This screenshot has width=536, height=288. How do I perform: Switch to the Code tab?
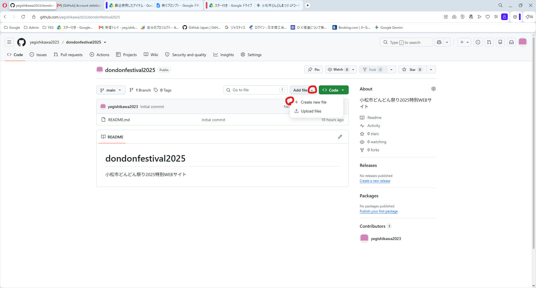click(15, 55)
